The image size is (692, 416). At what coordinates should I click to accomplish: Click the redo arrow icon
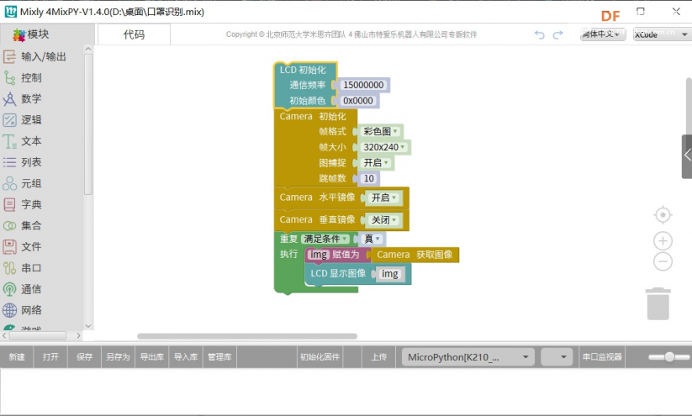pyautogui.click(x=558, y=34)
